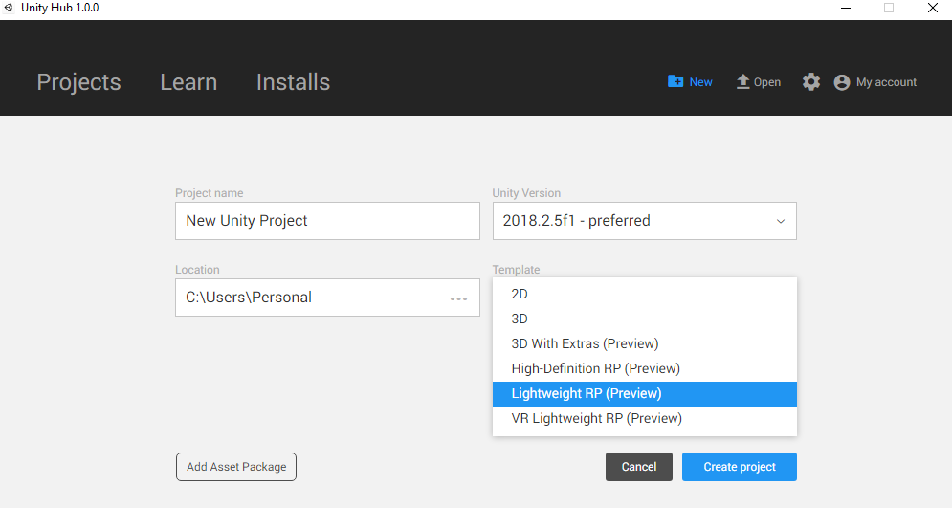Switch to the Installs tab

pyautogui.click(x=293, y=82)
